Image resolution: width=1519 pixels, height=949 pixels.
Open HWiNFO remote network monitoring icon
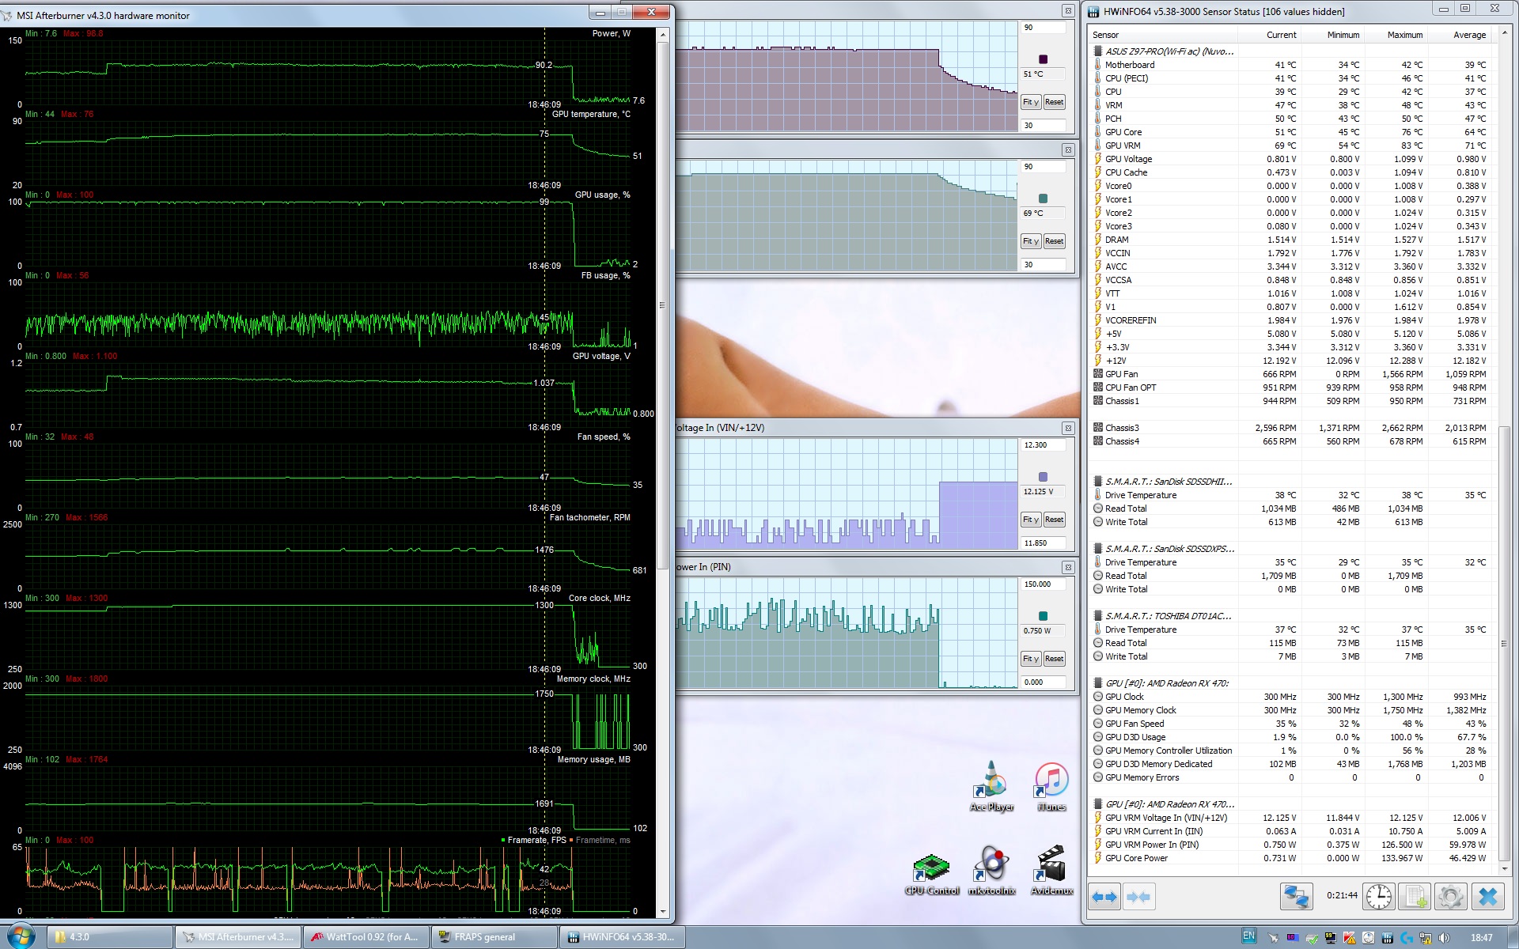[1297, 897]
